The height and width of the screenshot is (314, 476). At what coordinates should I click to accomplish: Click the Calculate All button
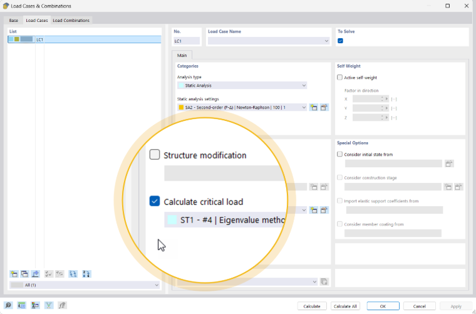[345, 306]
